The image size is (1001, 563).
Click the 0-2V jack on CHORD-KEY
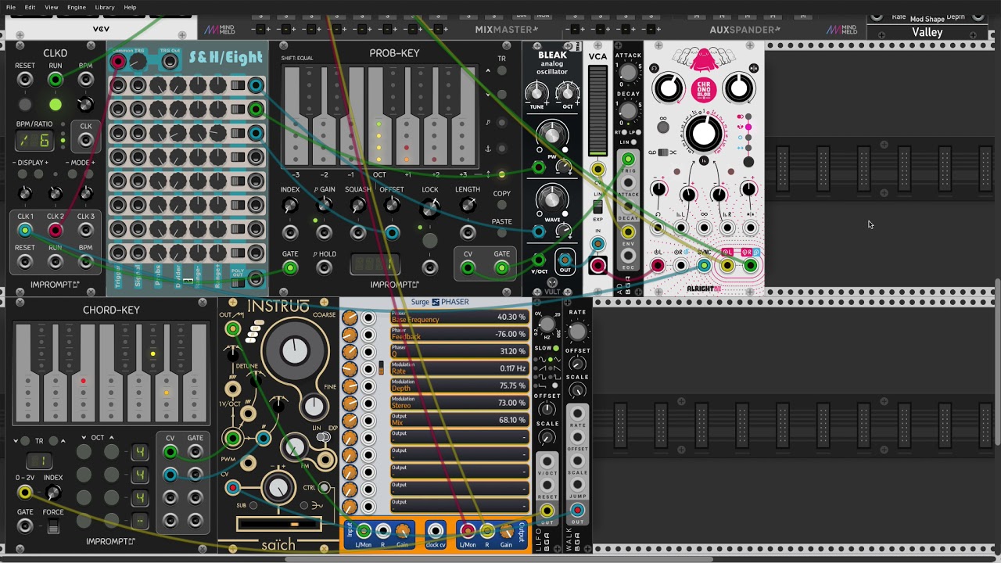pyautogui.click(x=25, y=493)
